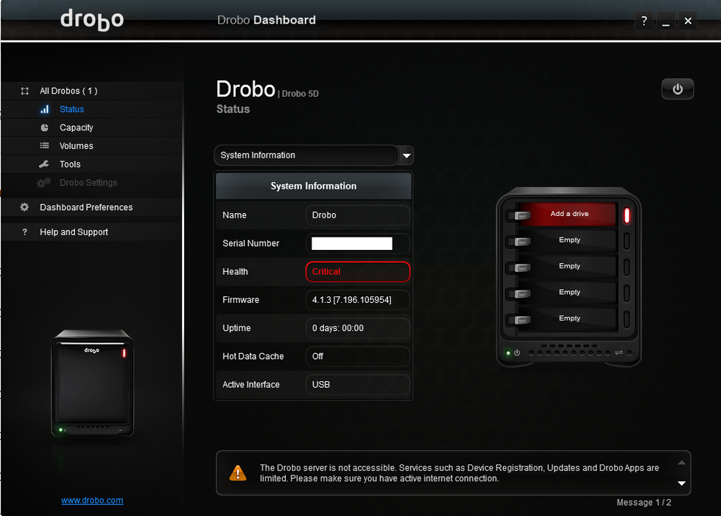Viewport: 721px width, 516px height.
Task: Click the power button icon
Action: (678, 89)
